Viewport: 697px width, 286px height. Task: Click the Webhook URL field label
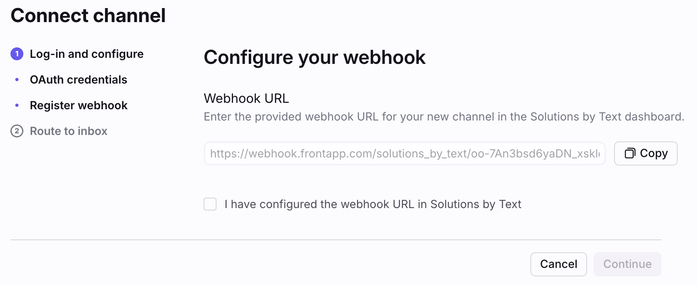pyautogui.click(x=246, y=98)
